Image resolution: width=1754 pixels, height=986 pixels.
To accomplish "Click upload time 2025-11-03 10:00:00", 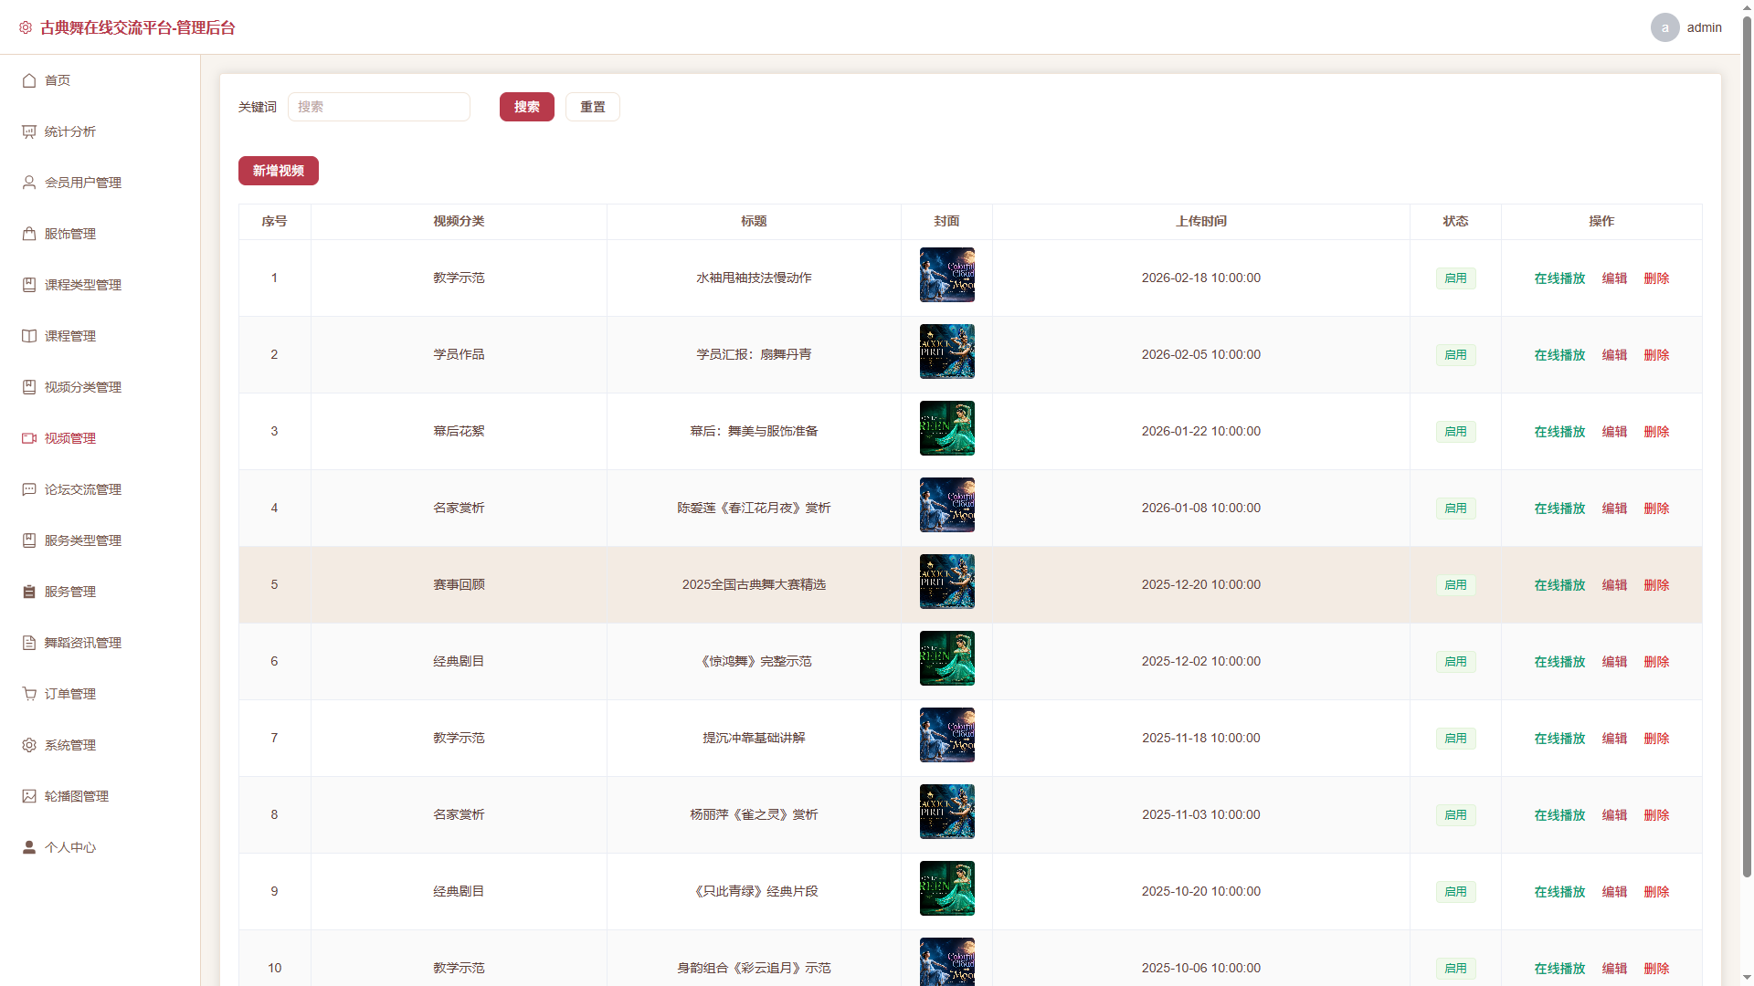I will coord(1200,814).
